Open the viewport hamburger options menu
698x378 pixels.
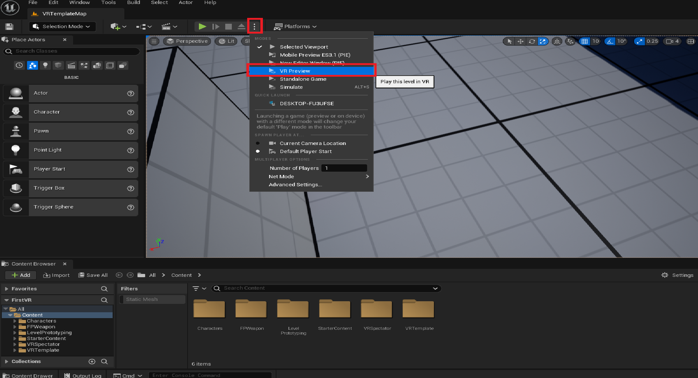pos(154,41)
